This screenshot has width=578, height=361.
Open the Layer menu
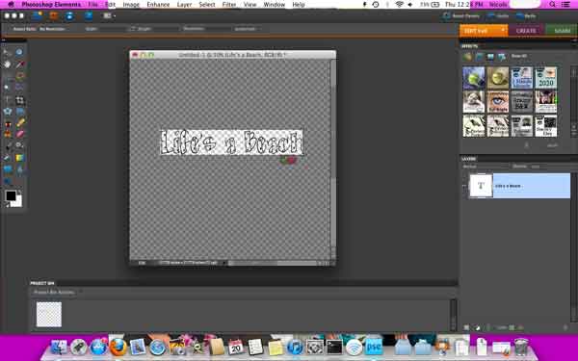[184, 5]
